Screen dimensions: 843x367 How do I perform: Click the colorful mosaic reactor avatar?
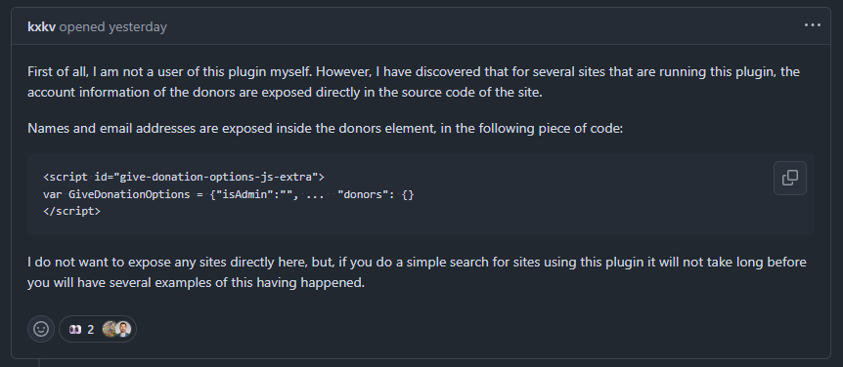[110, 329]
